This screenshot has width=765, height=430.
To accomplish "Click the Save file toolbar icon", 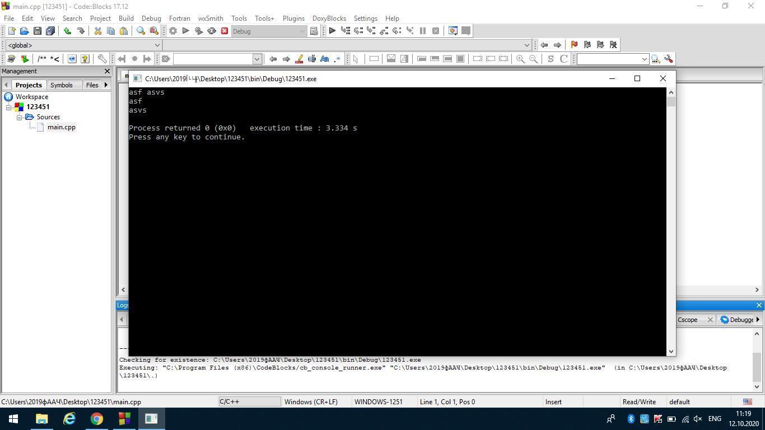I will [x=38, y=31].
